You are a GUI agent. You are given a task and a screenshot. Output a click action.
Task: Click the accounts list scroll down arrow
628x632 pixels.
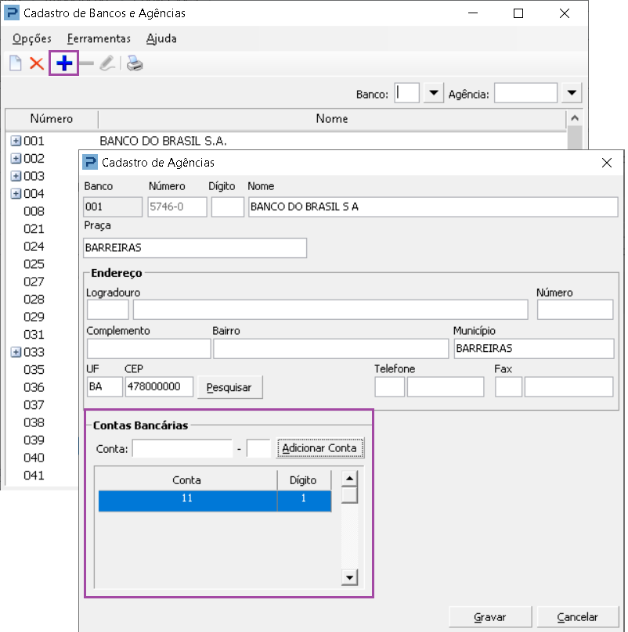click(x=349, y=577)
